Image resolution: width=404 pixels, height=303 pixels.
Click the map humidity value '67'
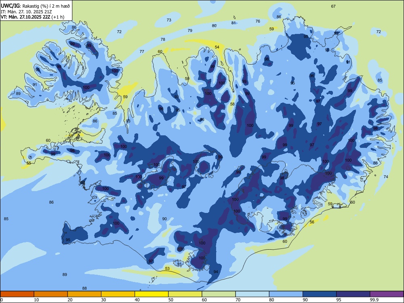333,6
